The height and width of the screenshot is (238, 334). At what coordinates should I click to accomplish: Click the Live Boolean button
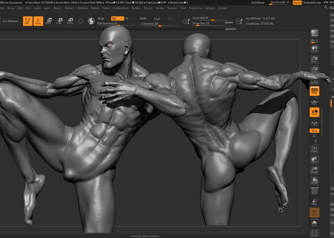pos(10,21)
